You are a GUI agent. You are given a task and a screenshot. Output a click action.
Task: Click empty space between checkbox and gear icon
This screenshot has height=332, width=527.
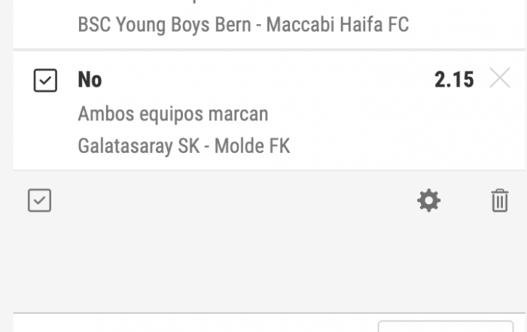(x=226, y=201)
